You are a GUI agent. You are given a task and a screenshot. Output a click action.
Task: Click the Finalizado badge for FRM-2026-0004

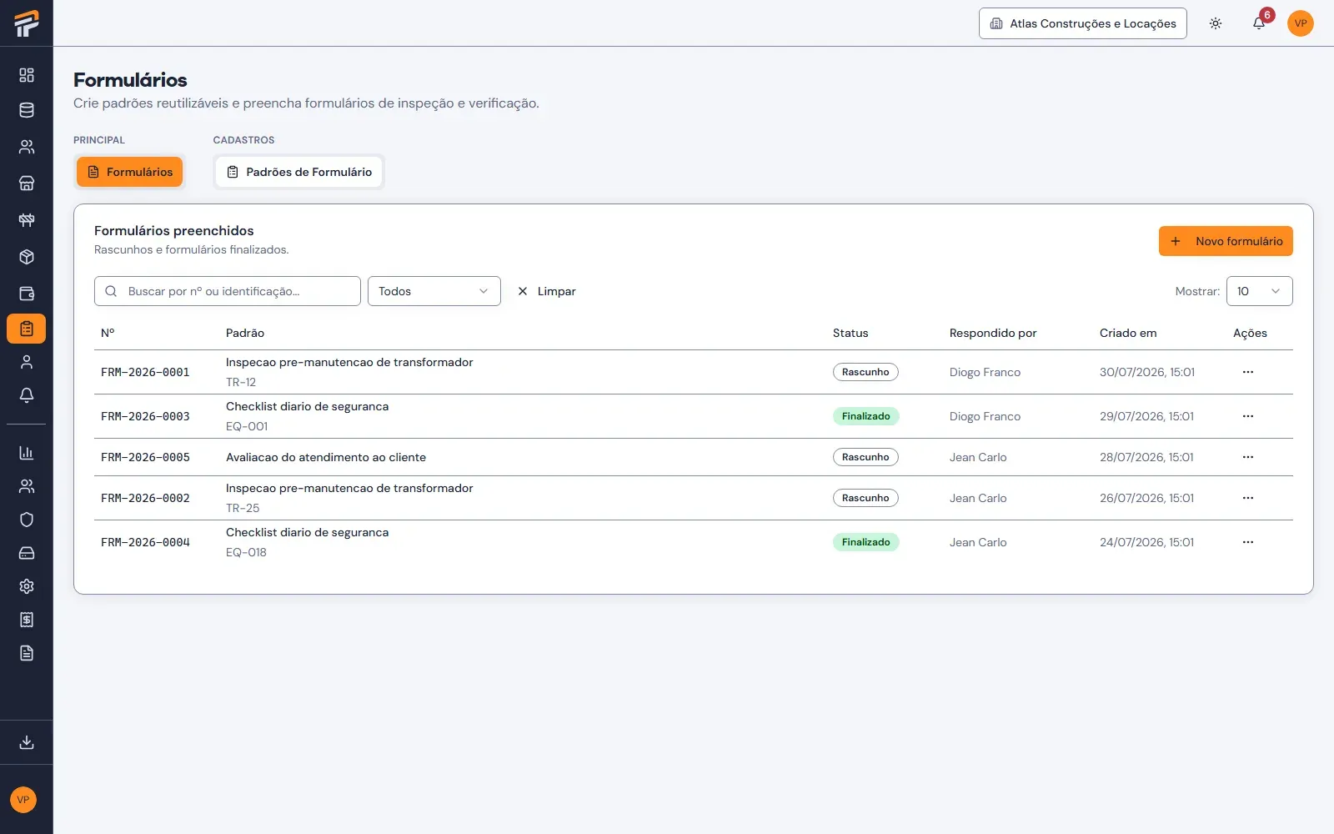[866, 542]
